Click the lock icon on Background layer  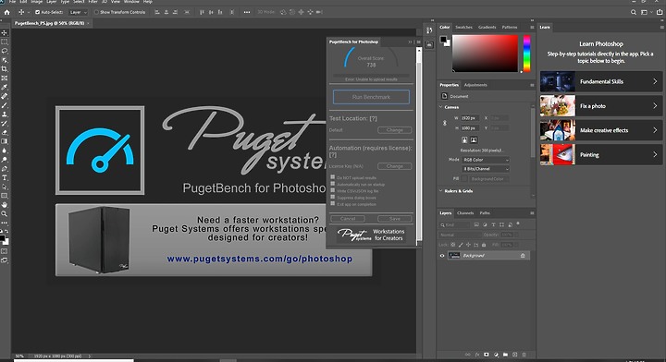tap(523, 256)
